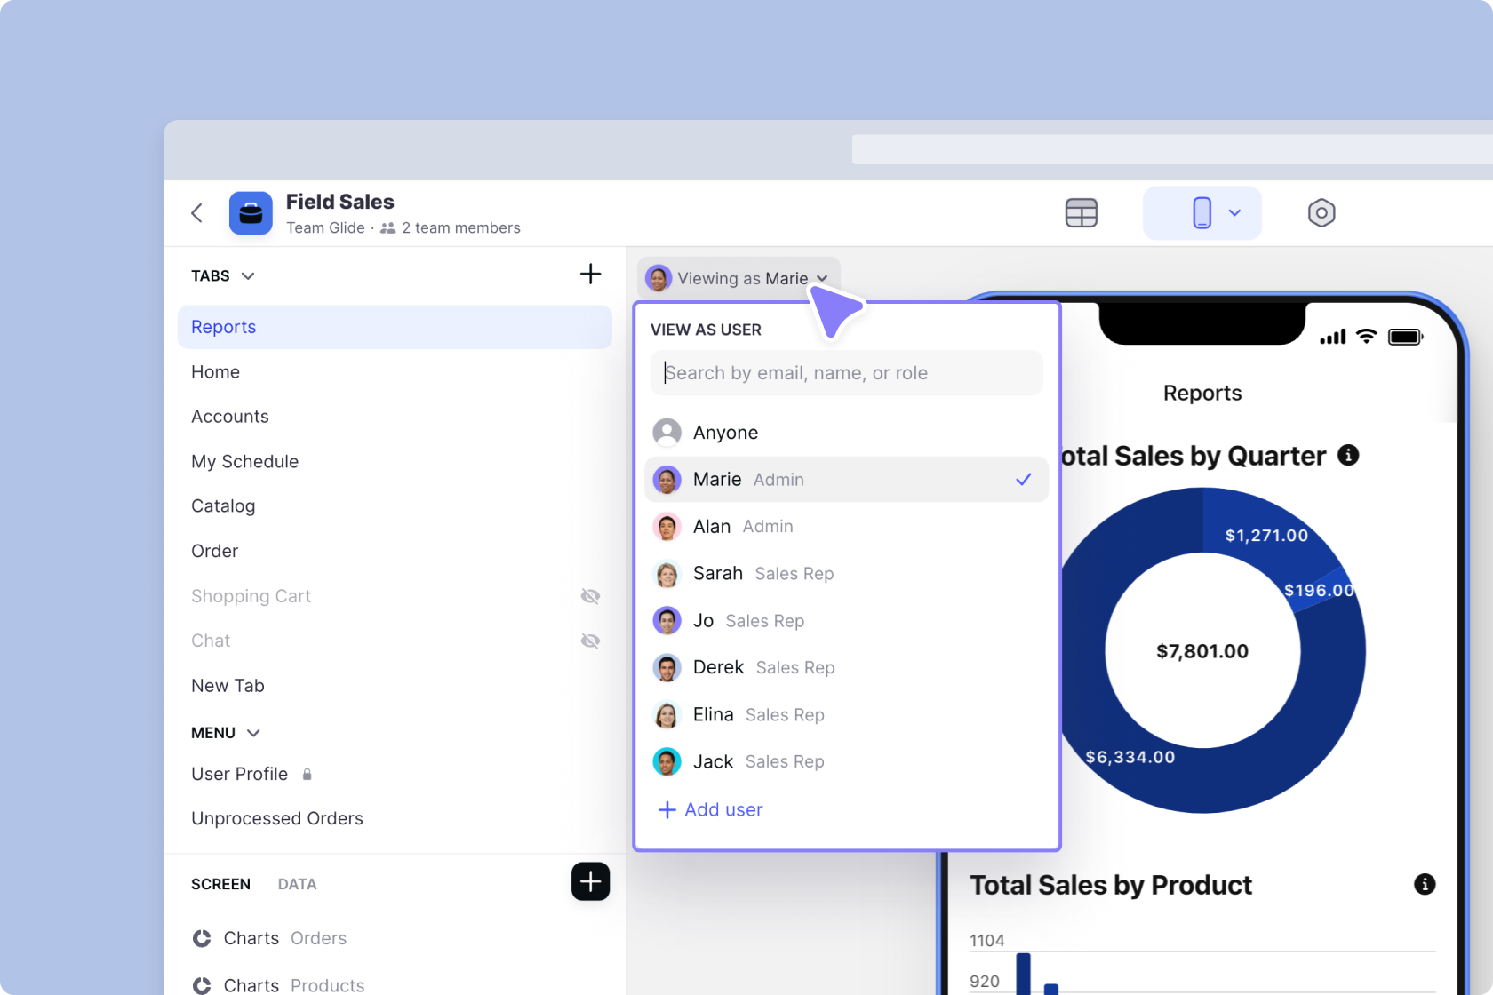The height and width of the screenshot is (995, 1493).
Task: Click the settings gear icon
Action: (1321, 213)
